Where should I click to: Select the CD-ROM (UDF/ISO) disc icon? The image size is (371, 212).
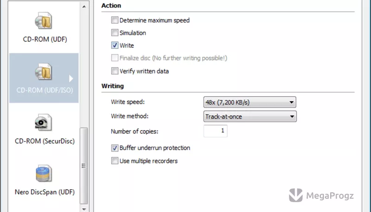[43, 72]
